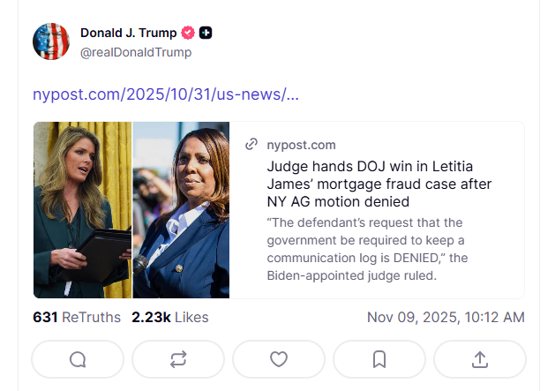
Task: Click the reply speech bubble icon
Action: pyautogui.click(x=78, y=359)
